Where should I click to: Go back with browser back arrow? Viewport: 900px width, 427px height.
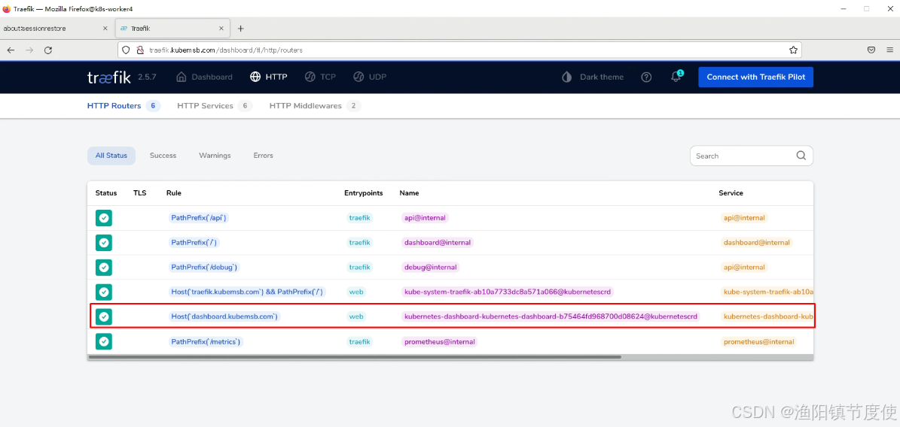pos(11,50)
